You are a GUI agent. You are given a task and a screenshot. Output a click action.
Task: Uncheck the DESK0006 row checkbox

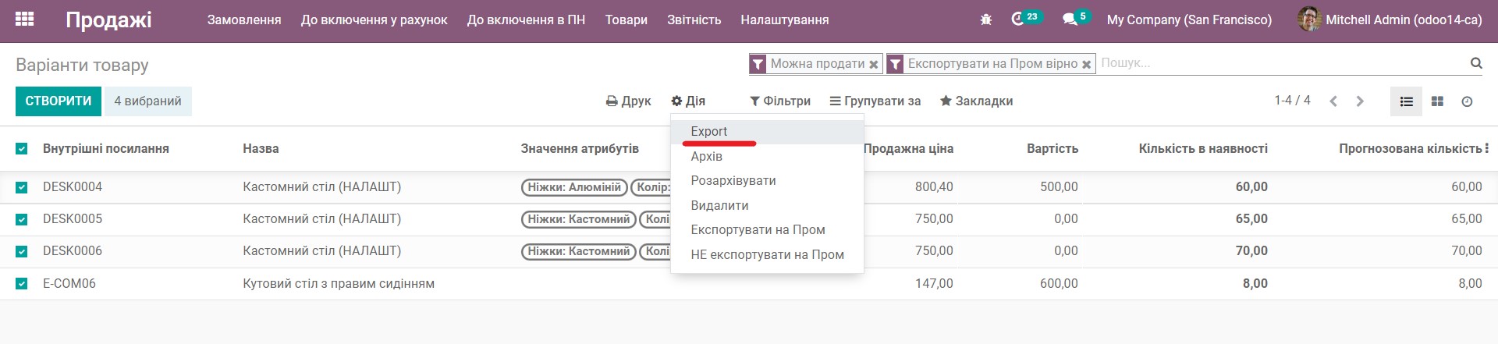(22, 251)
